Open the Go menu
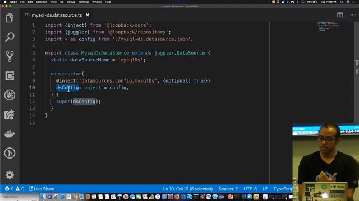359x201 pixels. (x=62, y=2)
